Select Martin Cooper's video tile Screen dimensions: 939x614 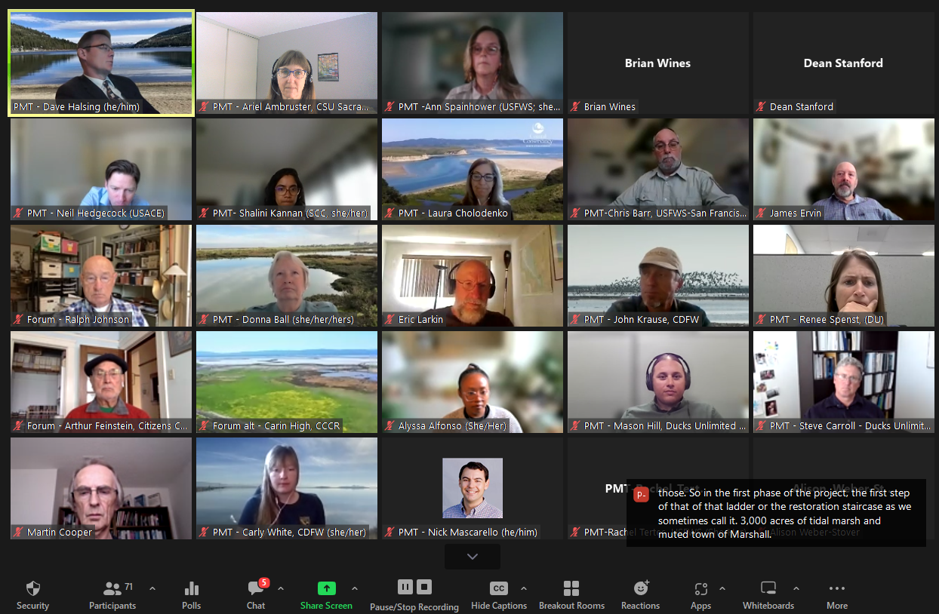pos(101,489)
